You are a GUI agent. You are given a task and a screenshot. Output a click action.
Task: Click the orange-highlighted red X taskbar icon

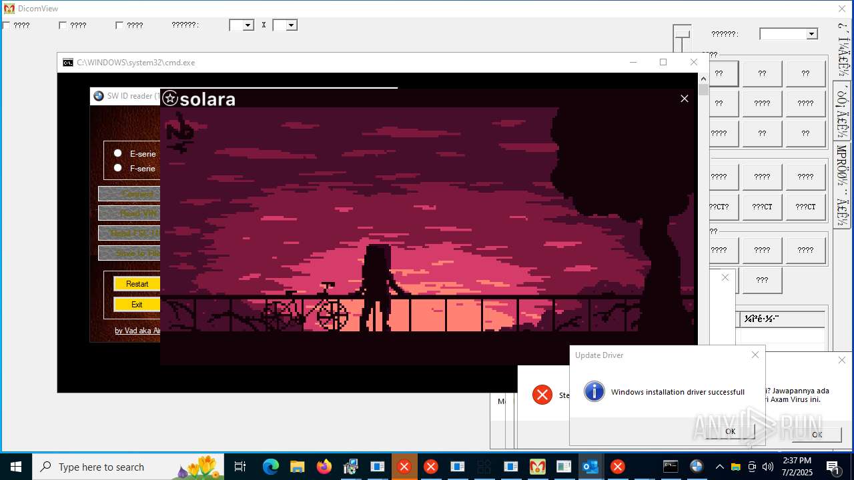(404, 467)
